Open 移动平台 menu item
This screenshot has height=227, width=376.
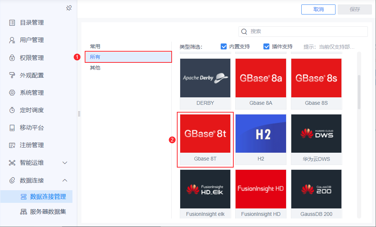click(x=32, y=128)
